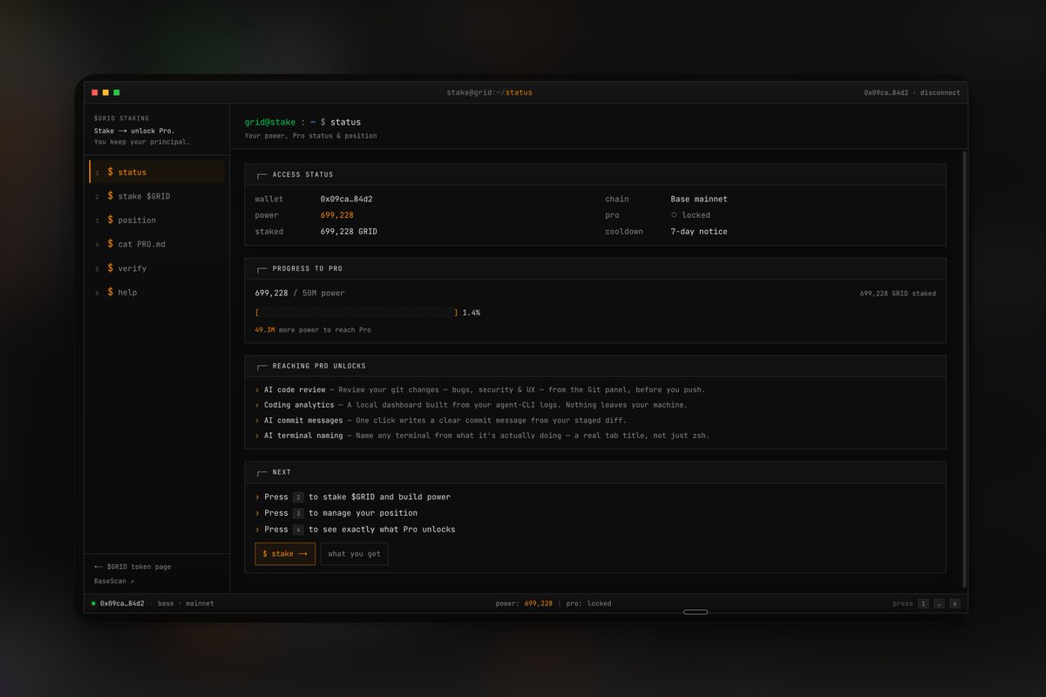Open the BaseScan external link

point(114,581)
